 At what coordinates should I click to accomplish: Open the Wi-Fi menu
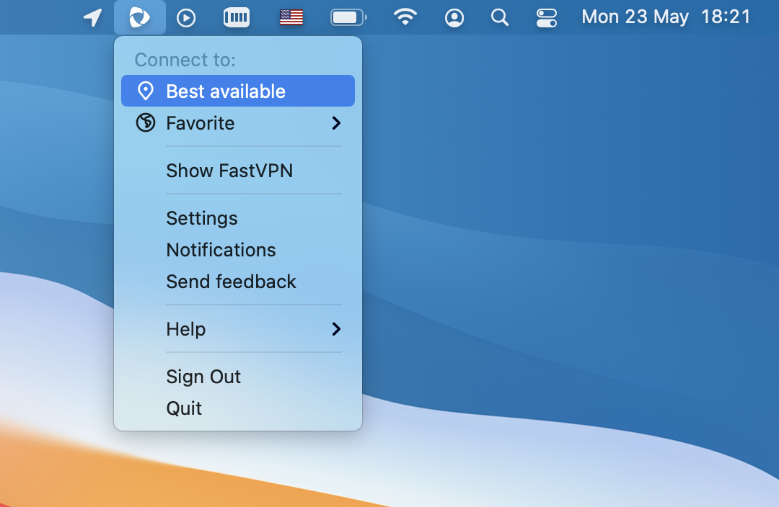click(x=405, y=17)
